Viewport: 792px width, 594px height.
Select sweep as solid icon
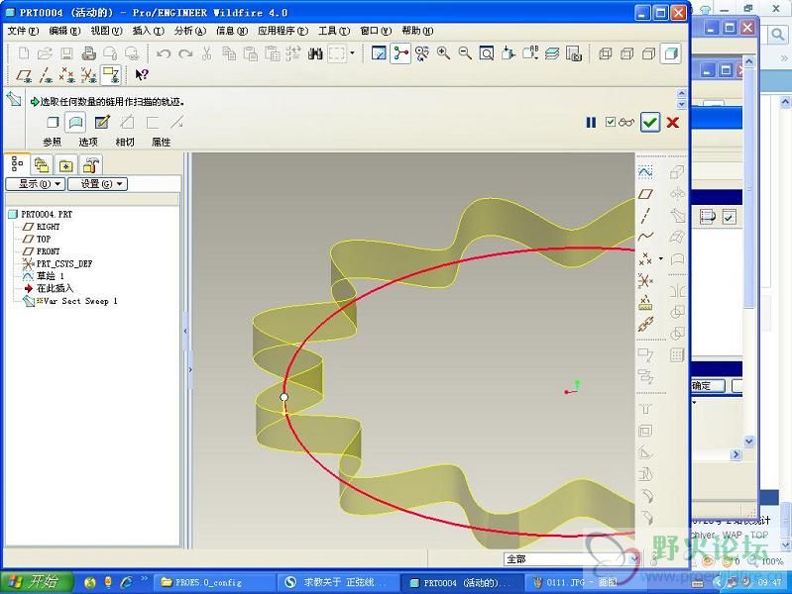pos(53,122)
